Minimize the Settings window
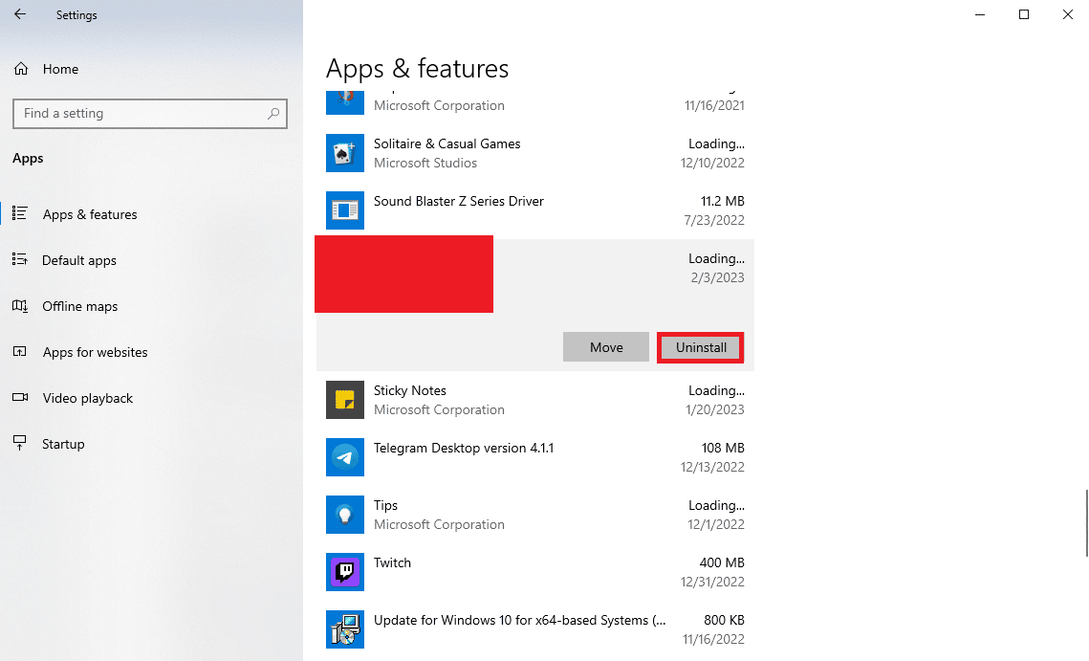 (x=980, y=14)
